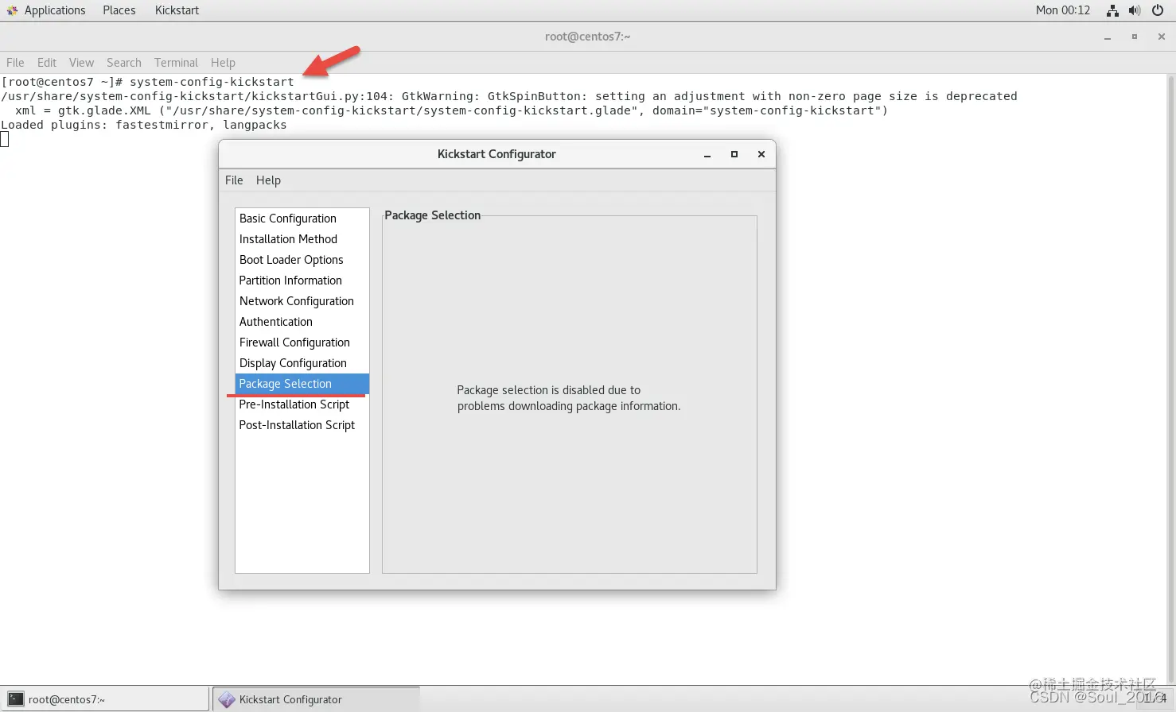The image size is (1176, 712).
Task: Open the Kickstart app menu in top panel
Action: tap(177, 10)
